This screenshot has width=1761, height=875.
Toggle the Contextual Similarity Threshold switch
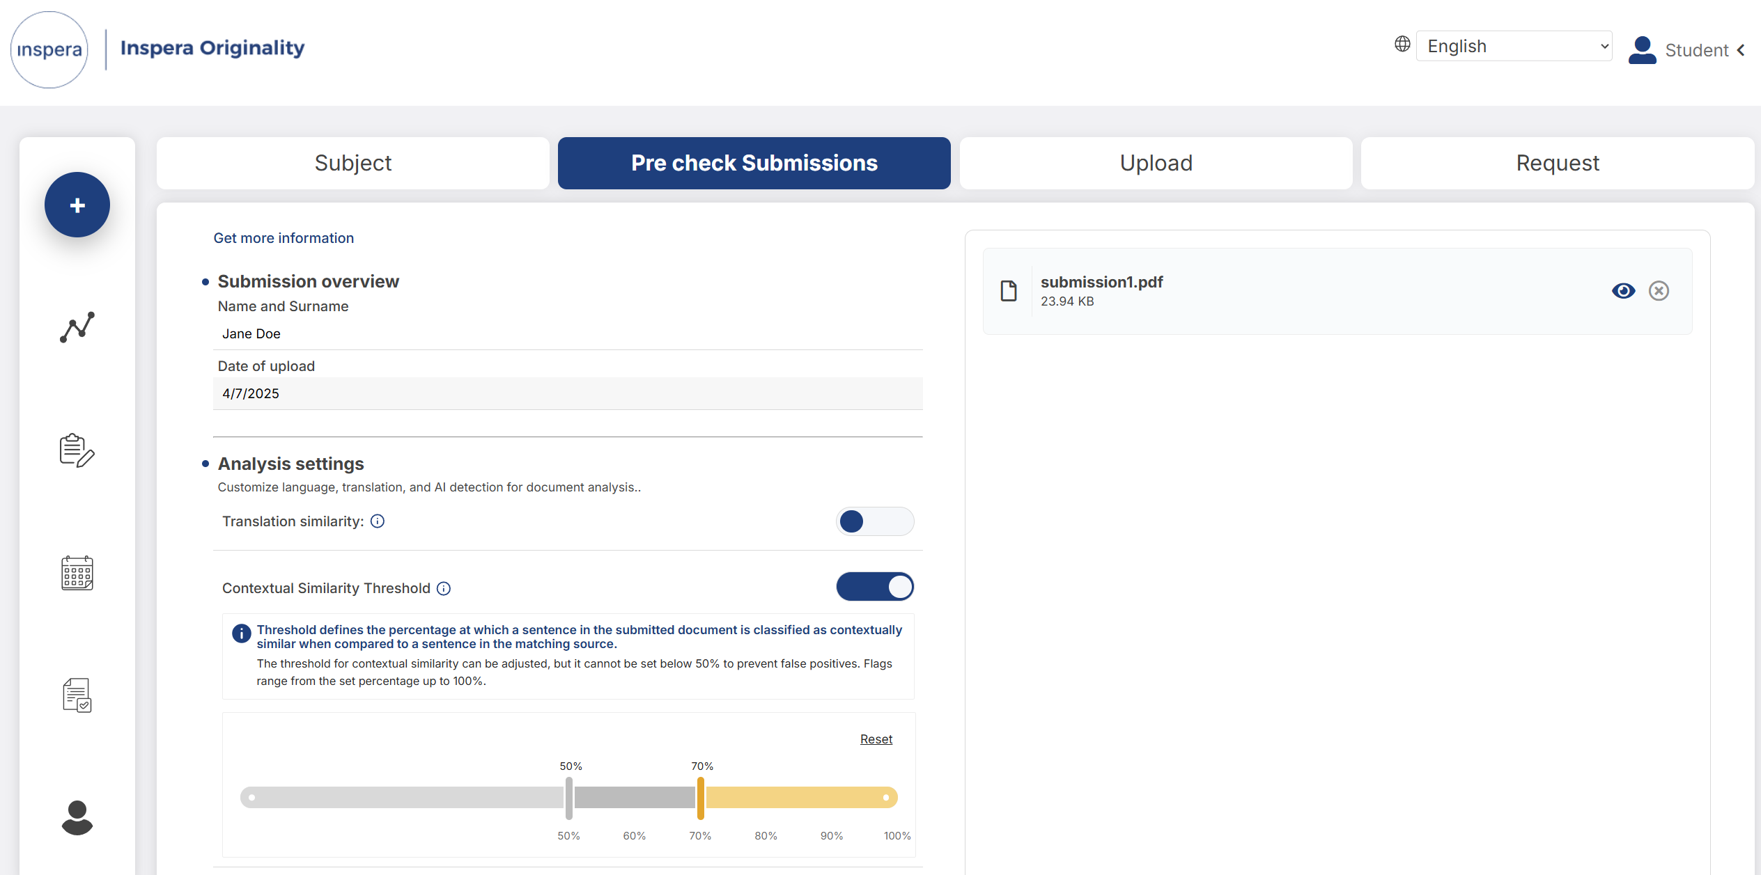(875, 587)
